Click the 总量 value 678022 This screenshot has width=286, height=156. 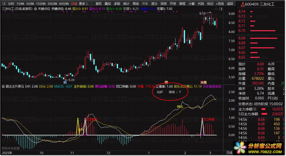coord(258,79)
